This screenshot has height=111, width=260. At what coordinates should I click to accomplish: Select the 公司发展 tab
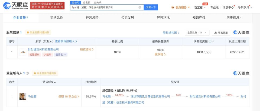128,18
